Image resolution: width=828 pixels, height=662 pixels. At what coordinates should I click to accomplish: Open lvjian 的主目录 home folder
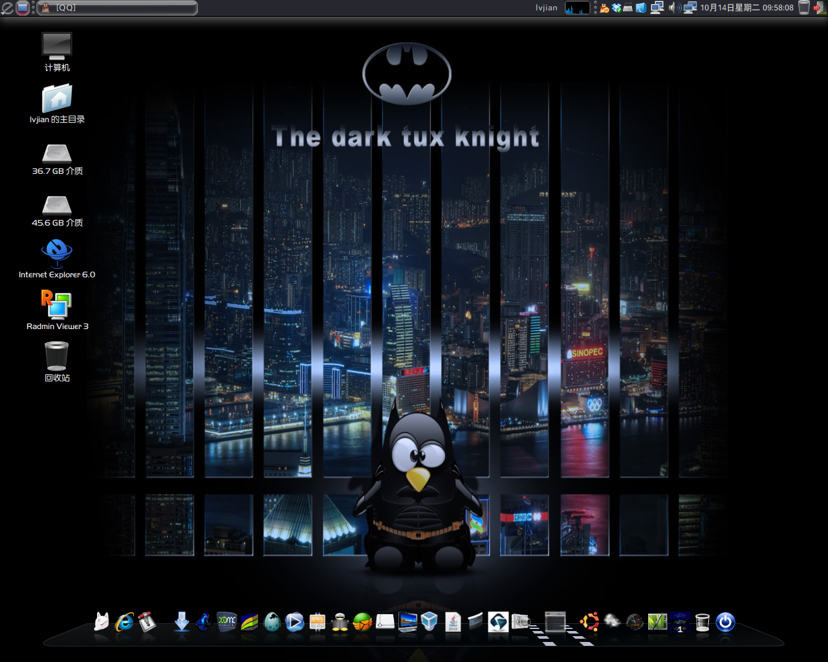[57, 103]
